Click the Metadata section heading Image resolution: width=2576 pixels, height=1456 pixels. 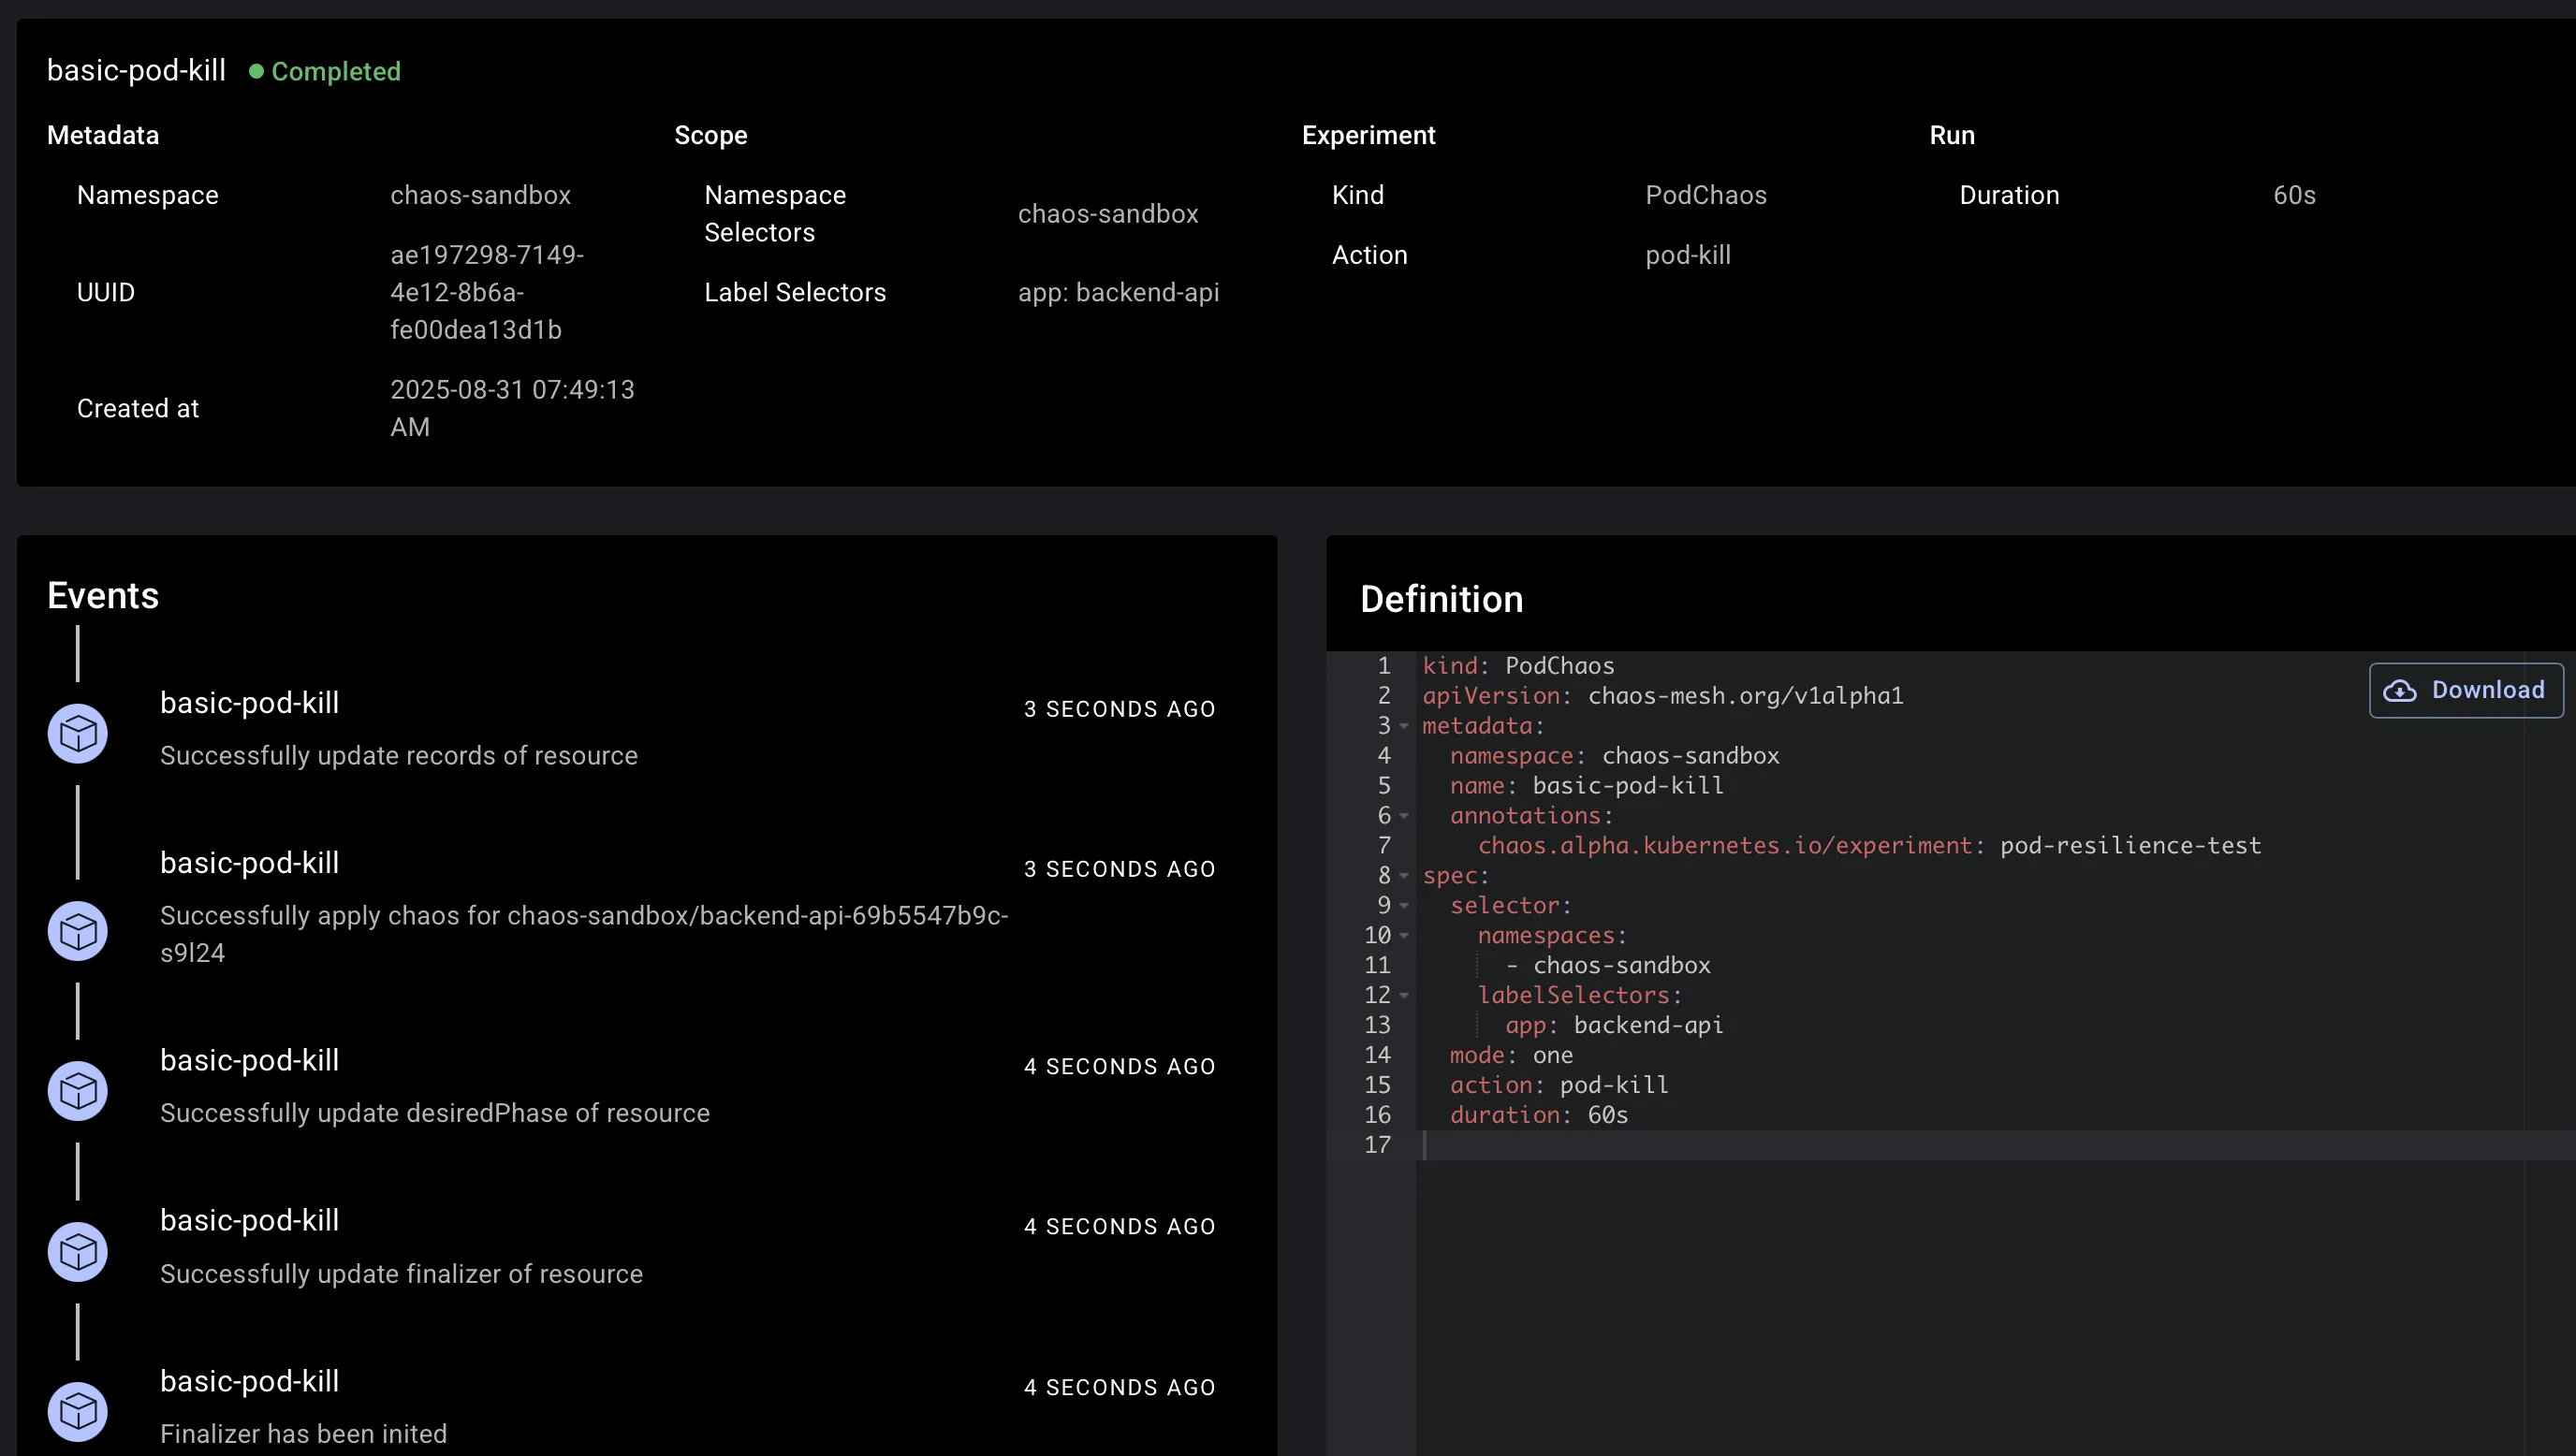point(103,135)
